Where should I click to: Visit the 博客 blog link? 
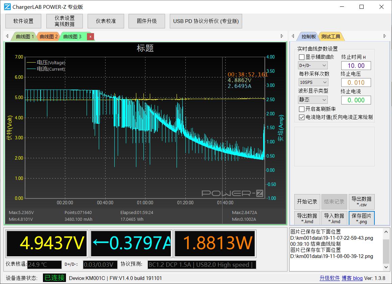tap(352, 278)
